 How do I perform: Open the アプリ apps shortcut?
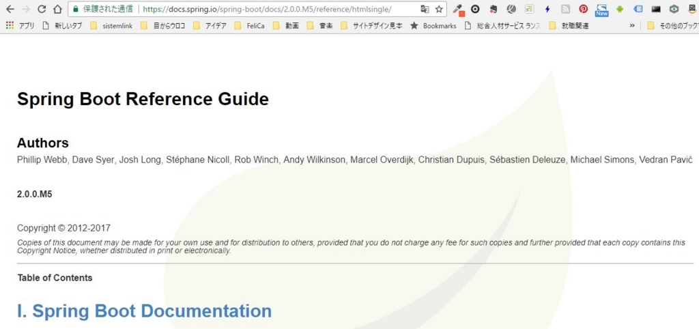click(20, 26)
